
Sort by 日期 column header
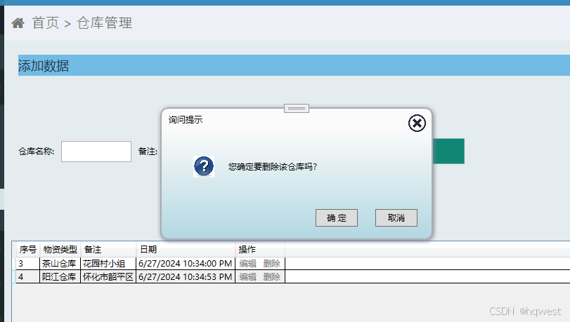point(186,250)
